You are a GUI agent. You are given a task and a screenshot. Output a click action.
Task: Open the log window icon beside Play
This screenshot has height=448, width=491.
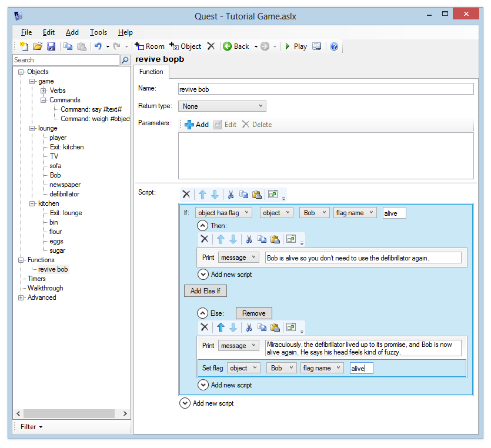tap(317, 46)
